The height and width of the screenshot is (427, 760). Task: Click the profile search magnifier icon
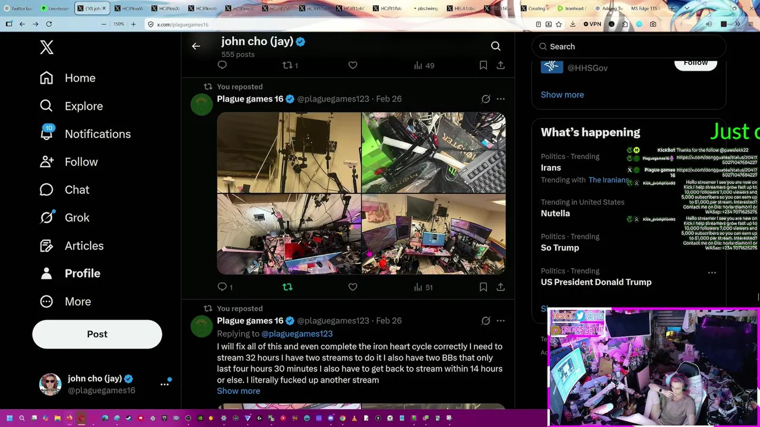(496, 46)
